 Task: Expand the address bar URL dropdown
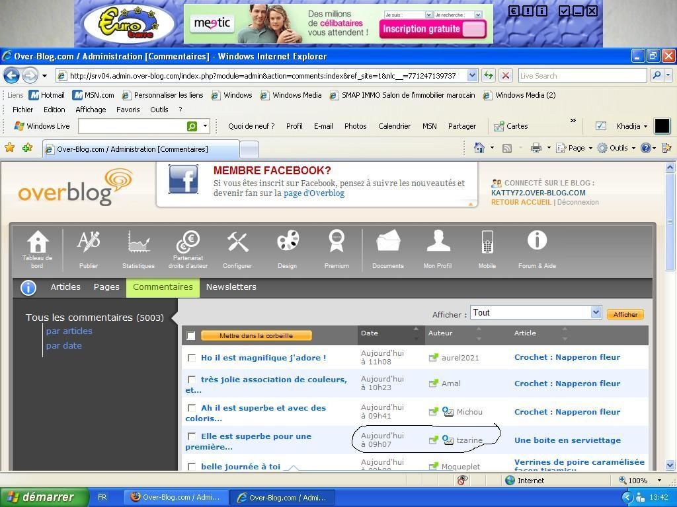pos(472,76)
